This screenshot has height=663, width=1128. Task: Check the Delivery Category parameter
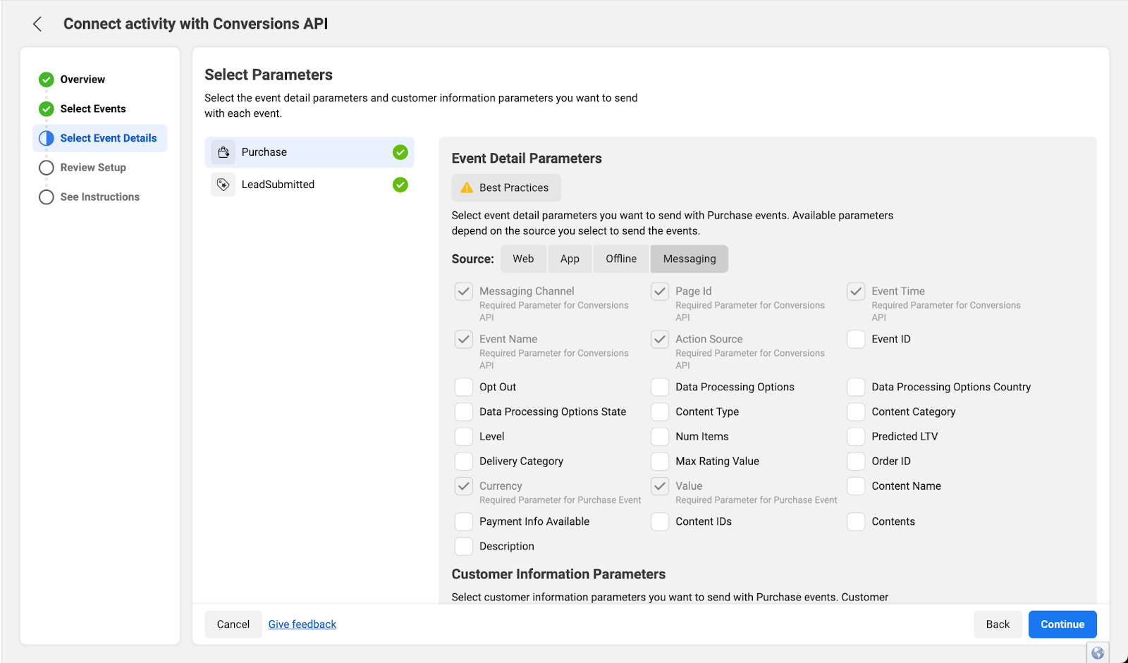coord(464,461)
